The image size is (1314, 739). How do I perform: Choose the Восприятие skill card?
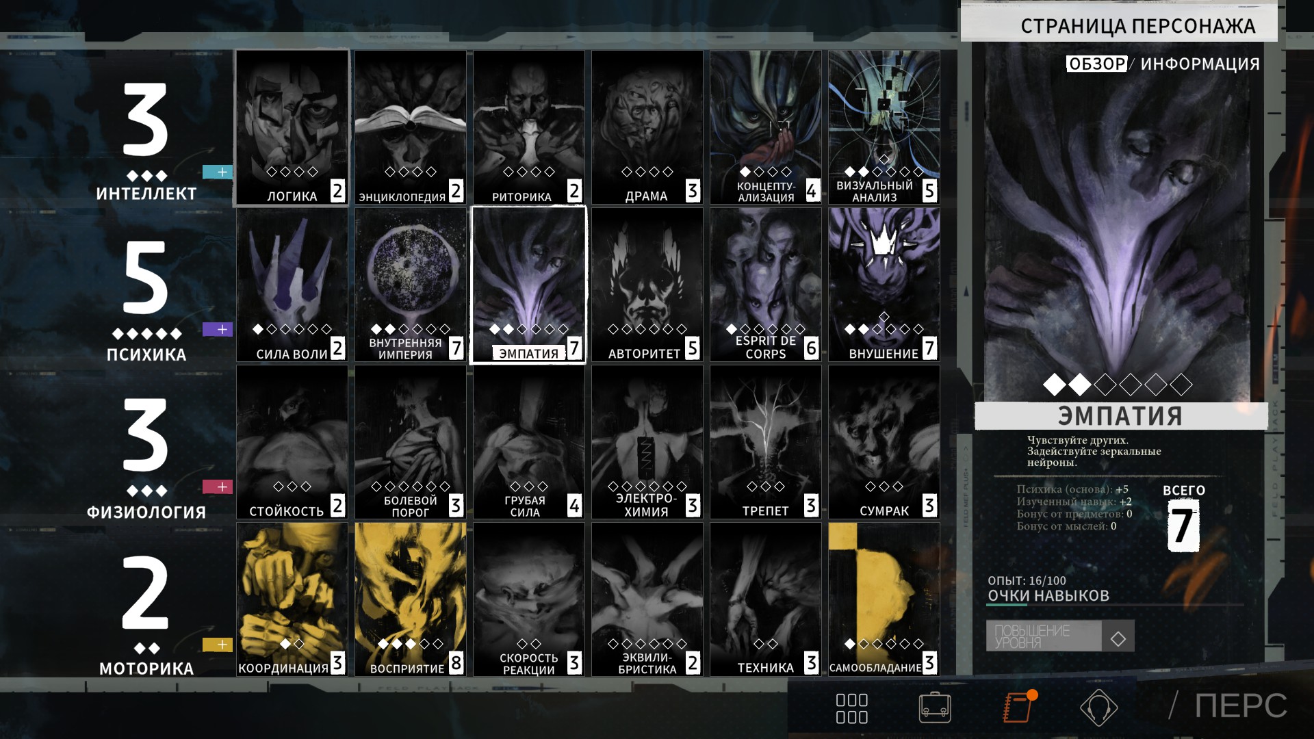(411, 599)
